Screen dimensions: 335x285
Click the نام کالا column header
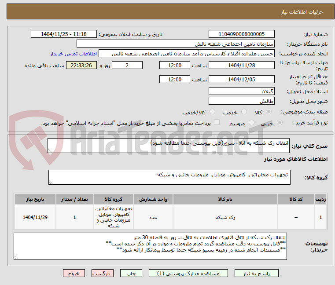225,199
